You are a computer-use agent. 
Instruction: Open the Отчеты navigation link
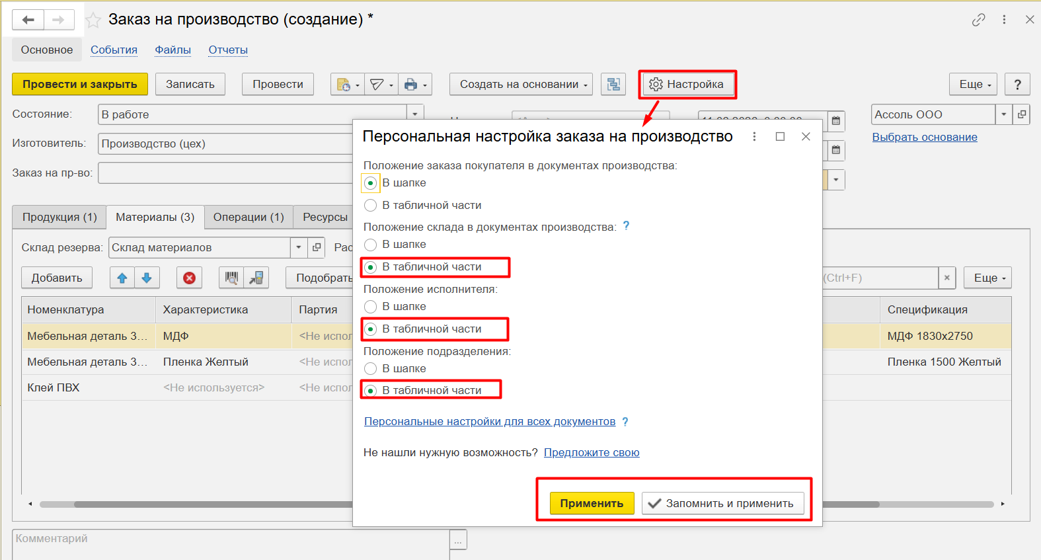click(228, 50)
